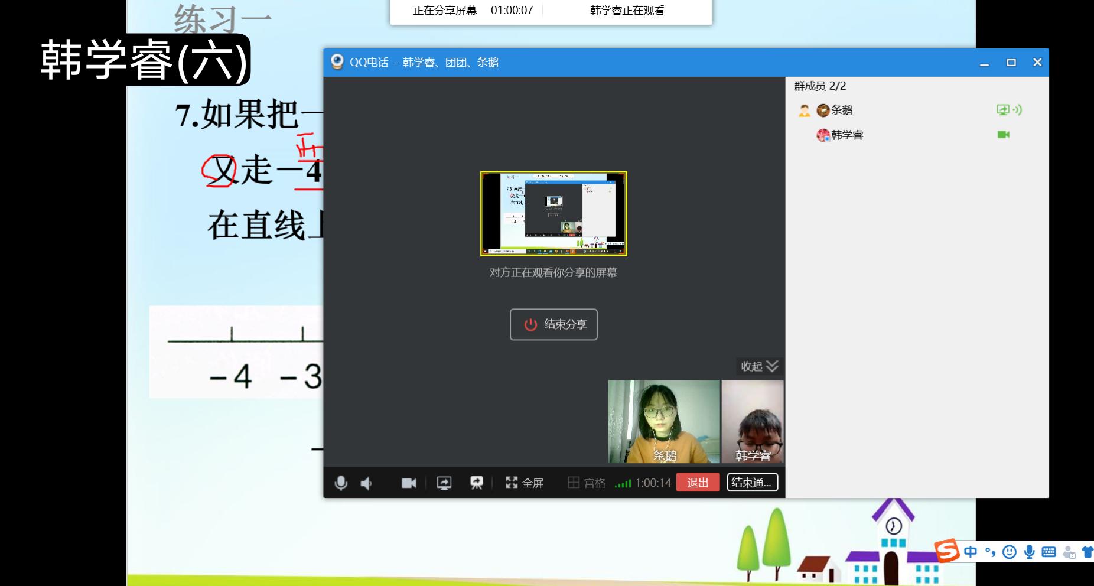This screenshot has width=1094, height=586.
Task: Click the presentation whiteboard icon
Action: point(476,483)
